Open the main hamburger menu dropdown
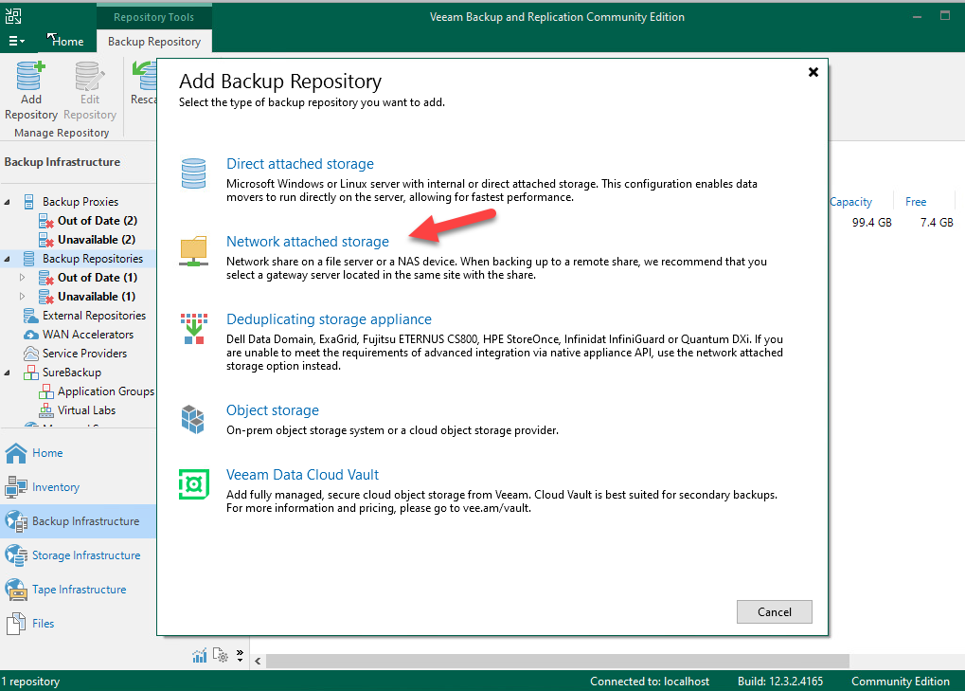The width and height of the screenshot is (965, 691). tap(18, 41)
